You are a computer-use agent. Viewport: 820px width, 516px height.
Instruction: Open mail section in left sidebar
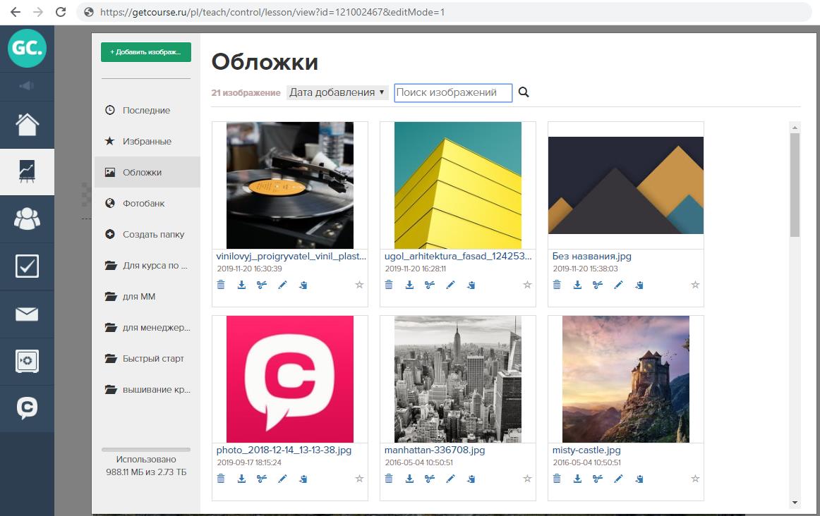28,314
